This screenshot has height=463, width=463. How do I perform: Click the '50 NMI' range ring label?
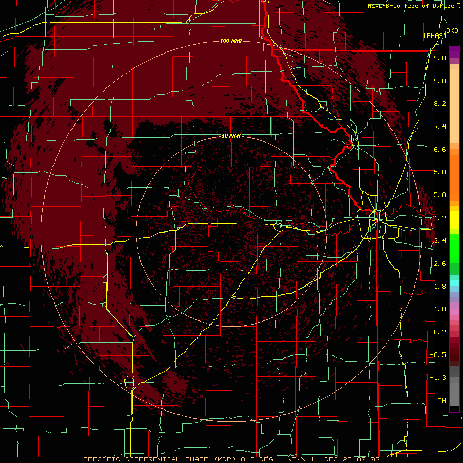pos(231,136)
